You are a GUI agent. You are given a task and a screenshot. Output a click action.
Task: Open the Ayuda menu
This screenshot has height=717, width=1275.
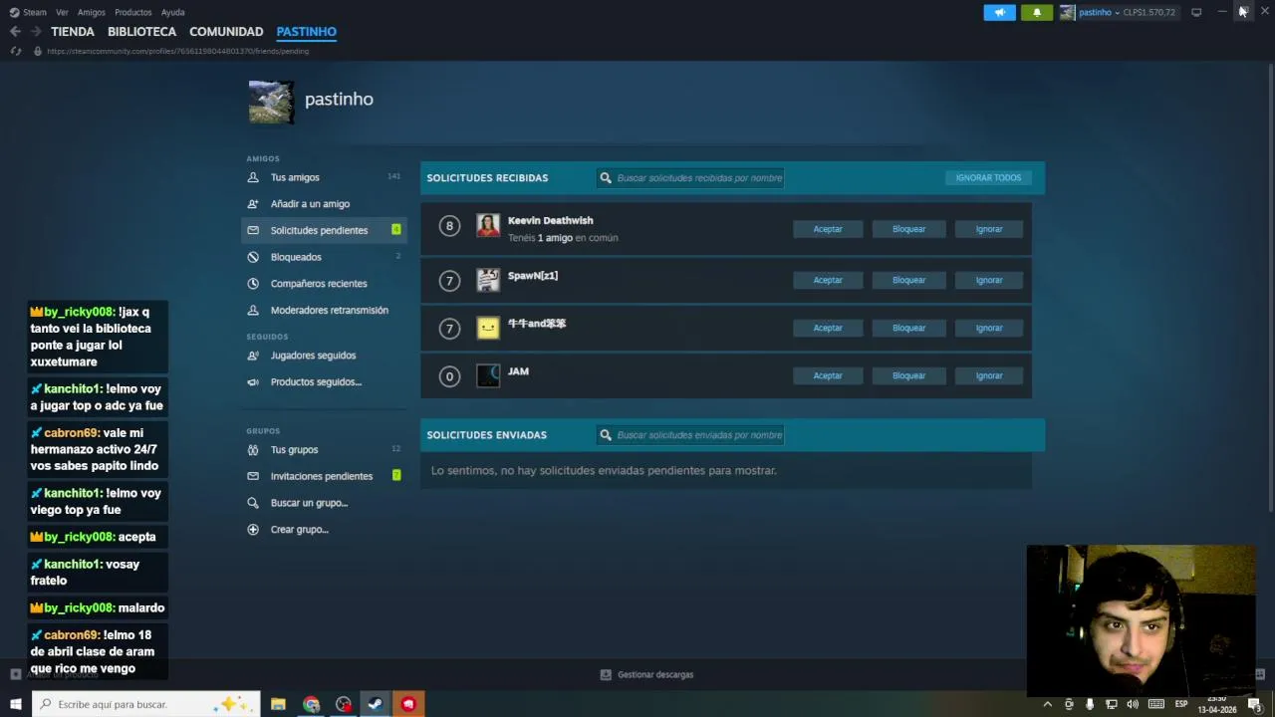(x=172, y=12)
